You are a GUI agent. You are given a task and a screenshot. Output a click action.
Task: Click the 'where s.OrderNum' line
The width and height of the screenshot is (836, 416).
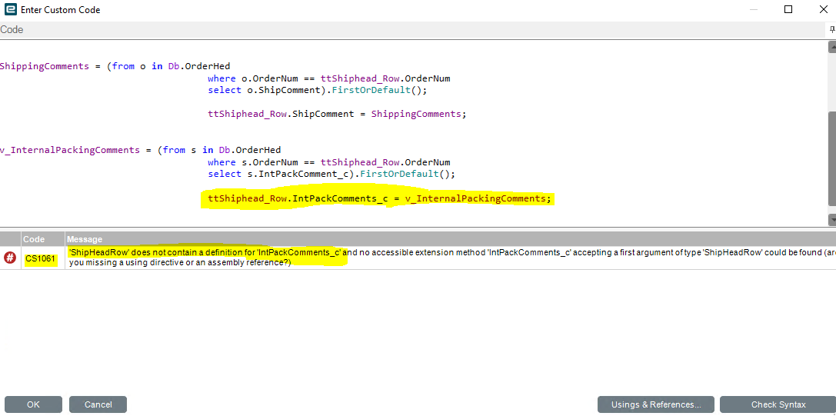(329, 162)
